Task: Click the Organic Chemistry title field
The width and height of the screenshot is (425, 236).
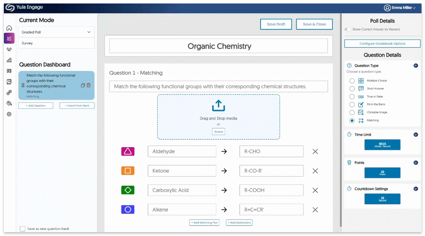Action: click(x=219, y=46)
